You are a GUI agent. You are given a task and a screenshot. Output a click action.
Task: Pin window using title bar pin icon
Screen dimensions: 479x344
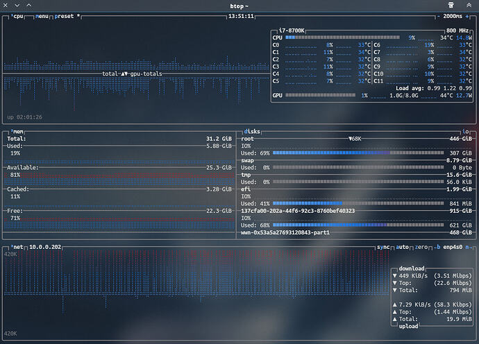(x=453, y=6)
